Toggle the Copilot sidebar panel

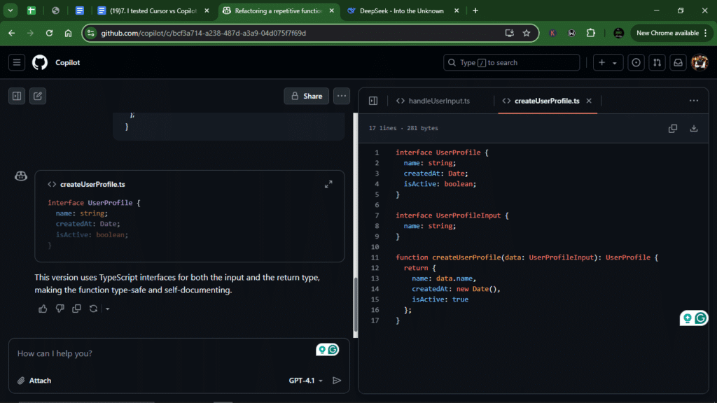point(16,96)
